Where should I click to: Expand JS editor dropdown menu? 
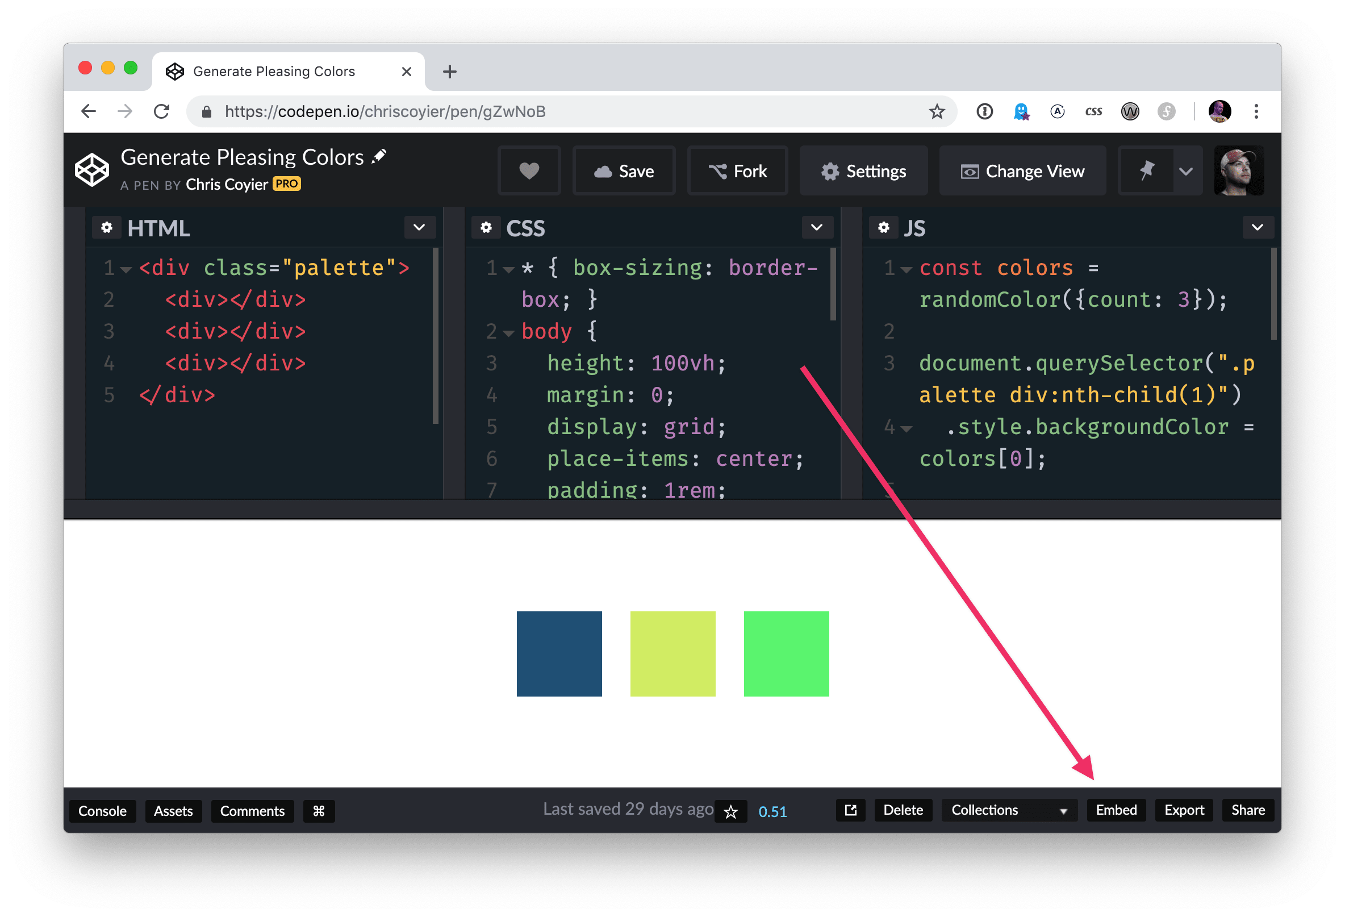coord(1257,227)
